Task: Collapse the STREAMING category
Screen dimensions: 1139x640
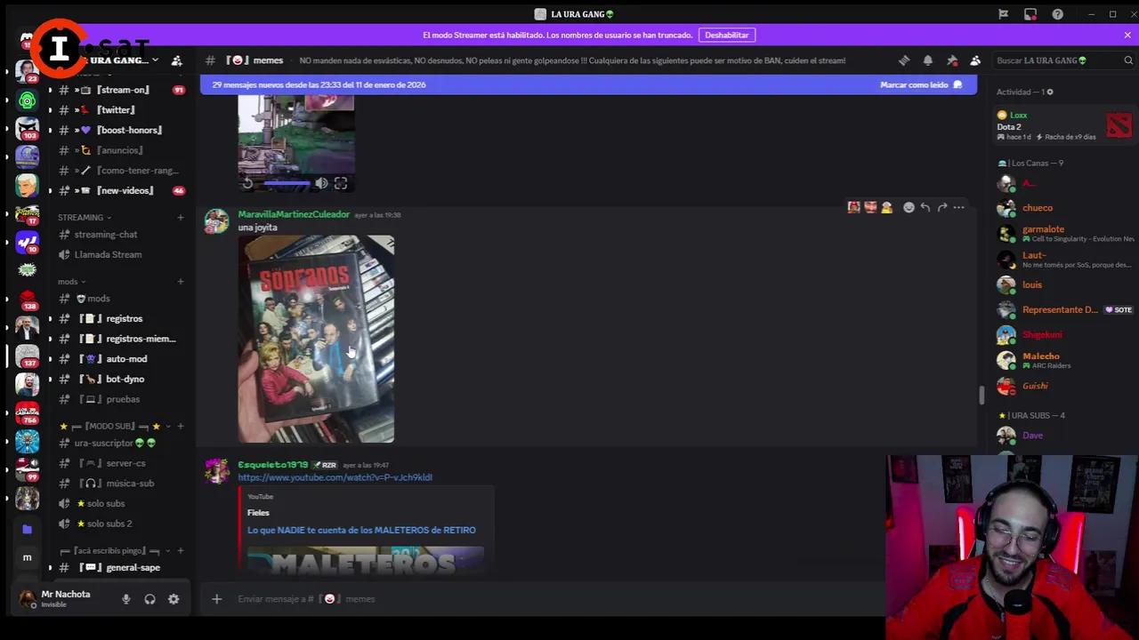Action: click(84, 217)
